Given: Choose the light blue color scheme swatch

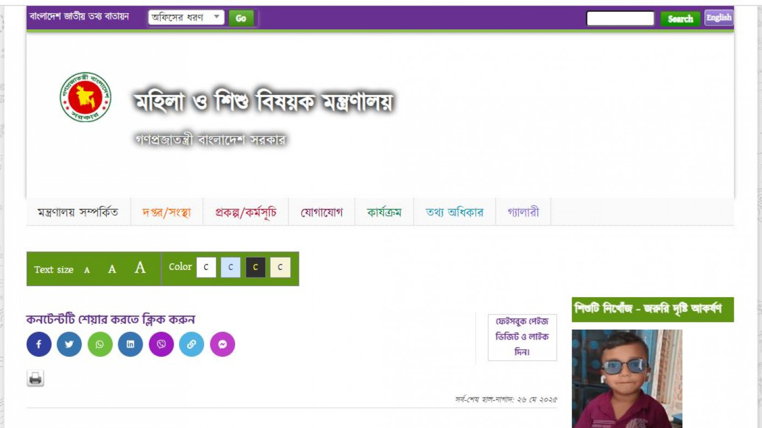Looking at the screenshot, I should (x=231, y=267).
